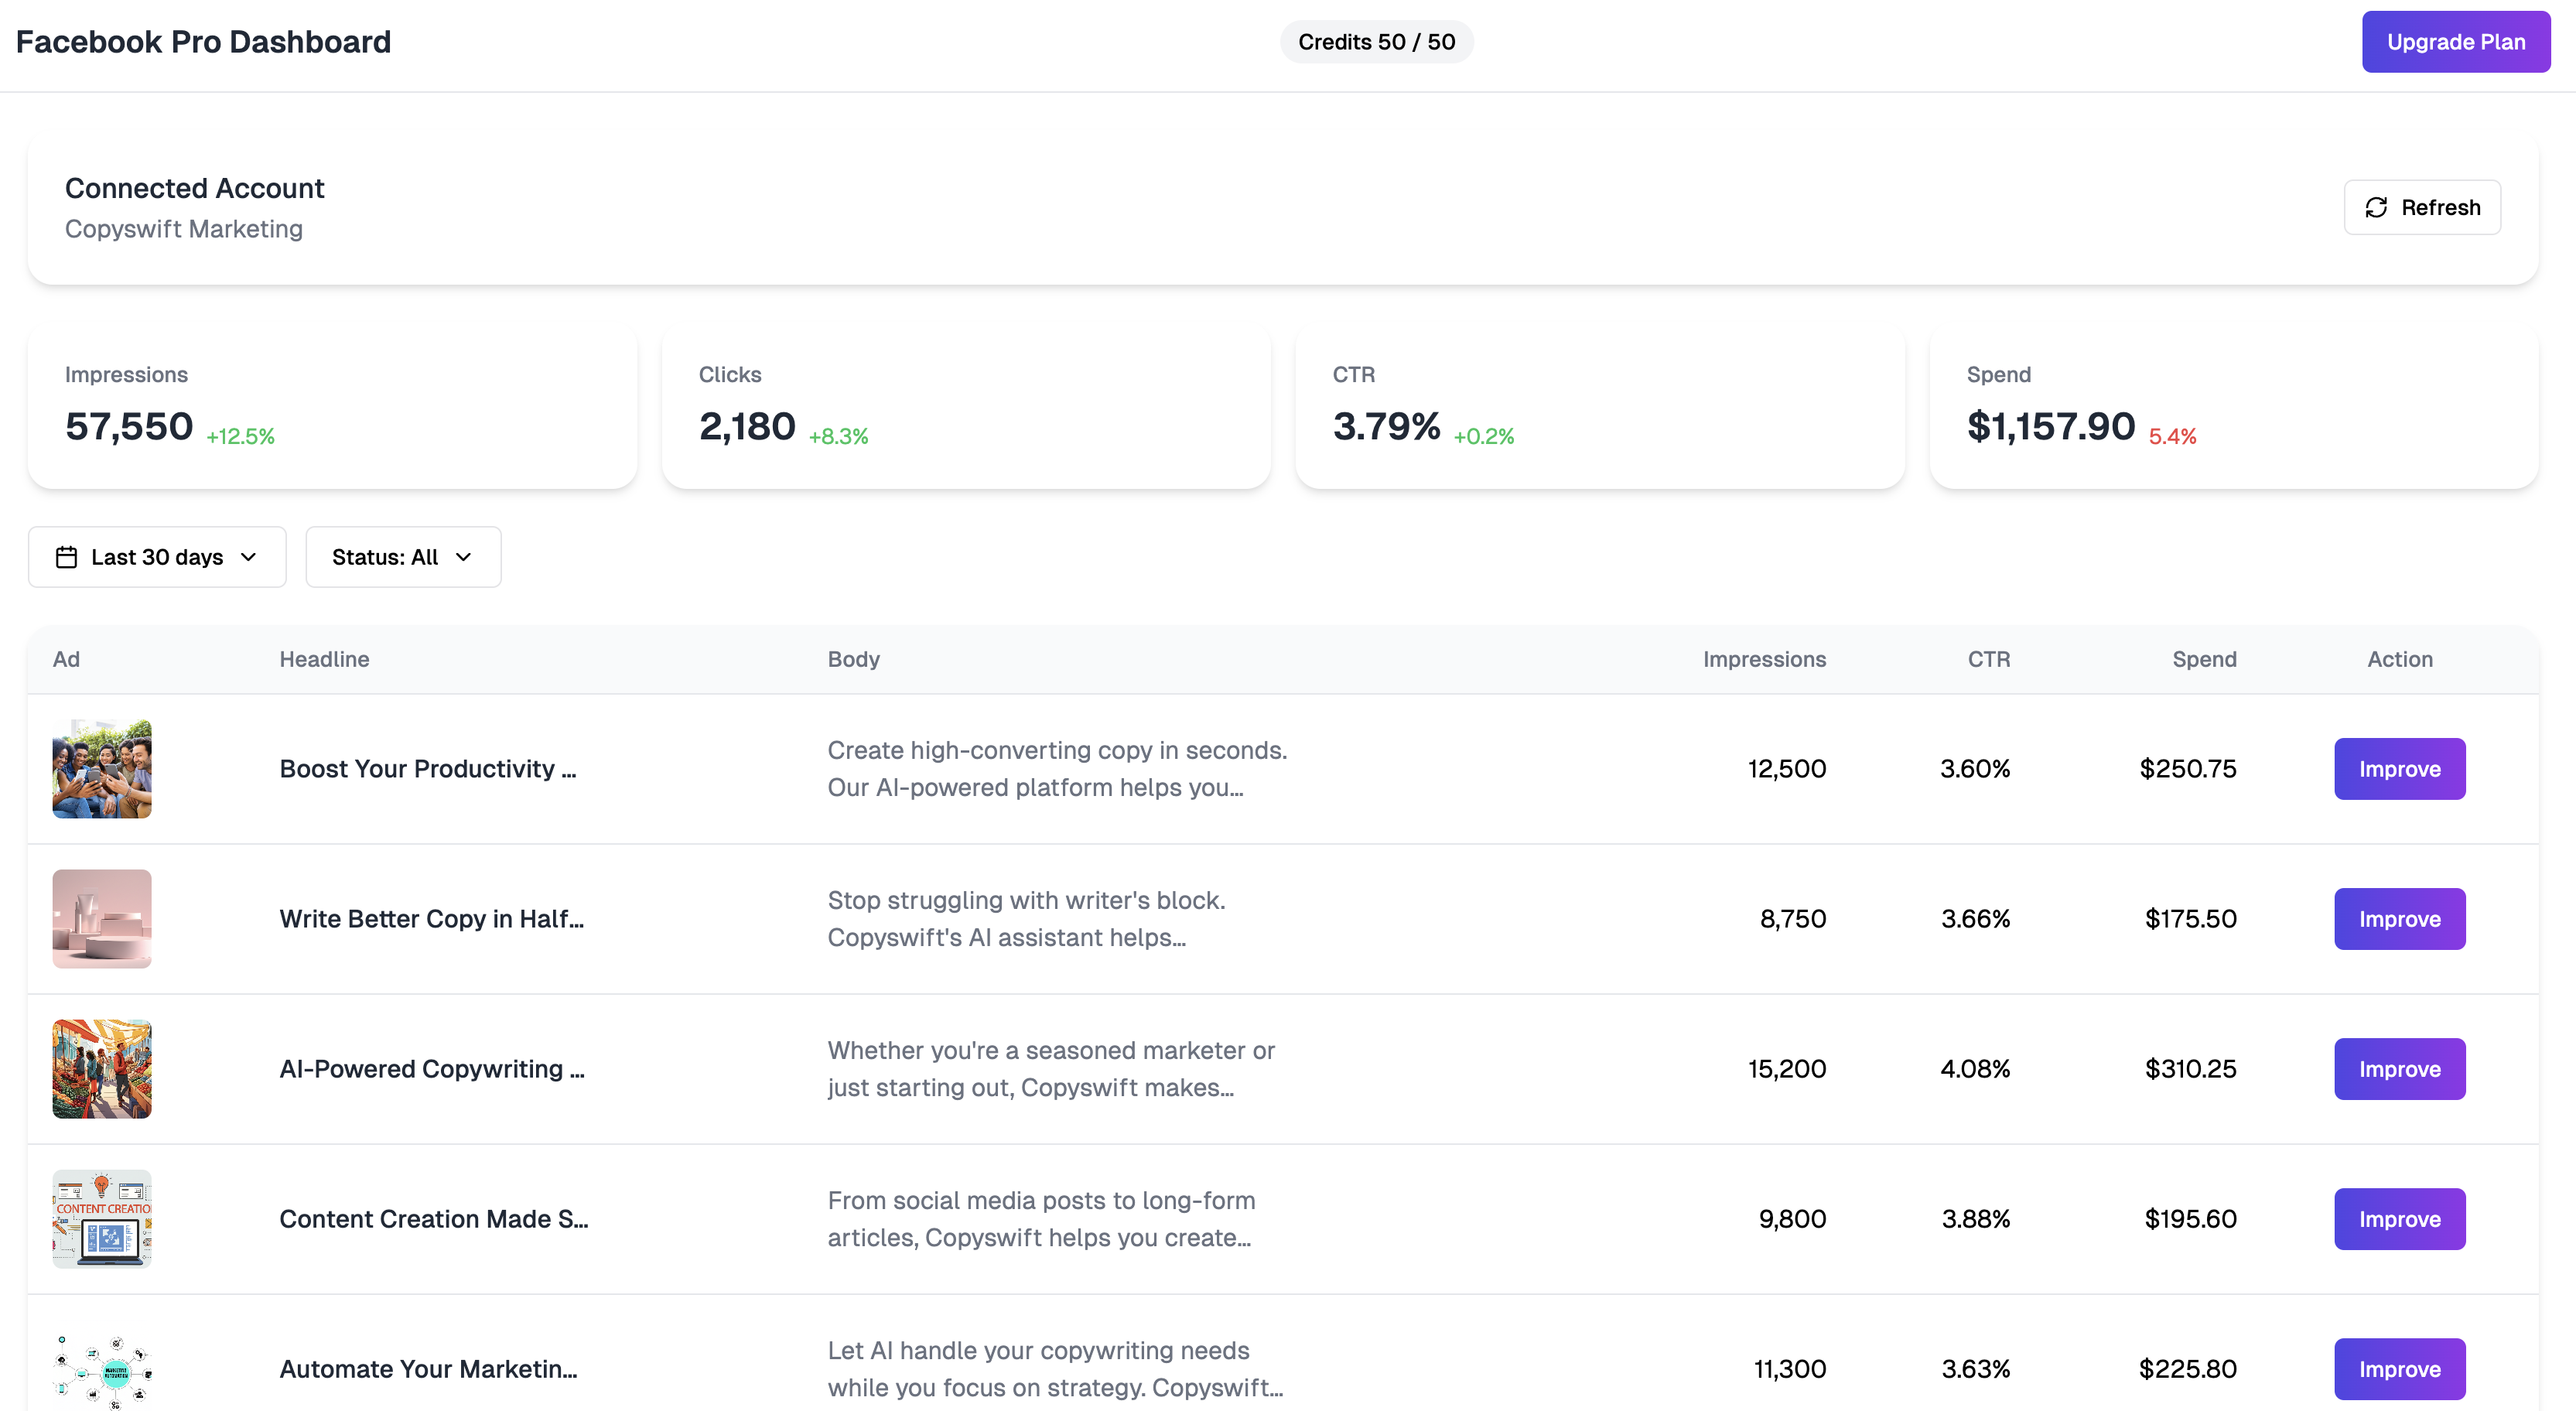This screenshot has width=2576, height=1411.
Task: Click the Copyswift Marketing account name
Action: (184, 228)
